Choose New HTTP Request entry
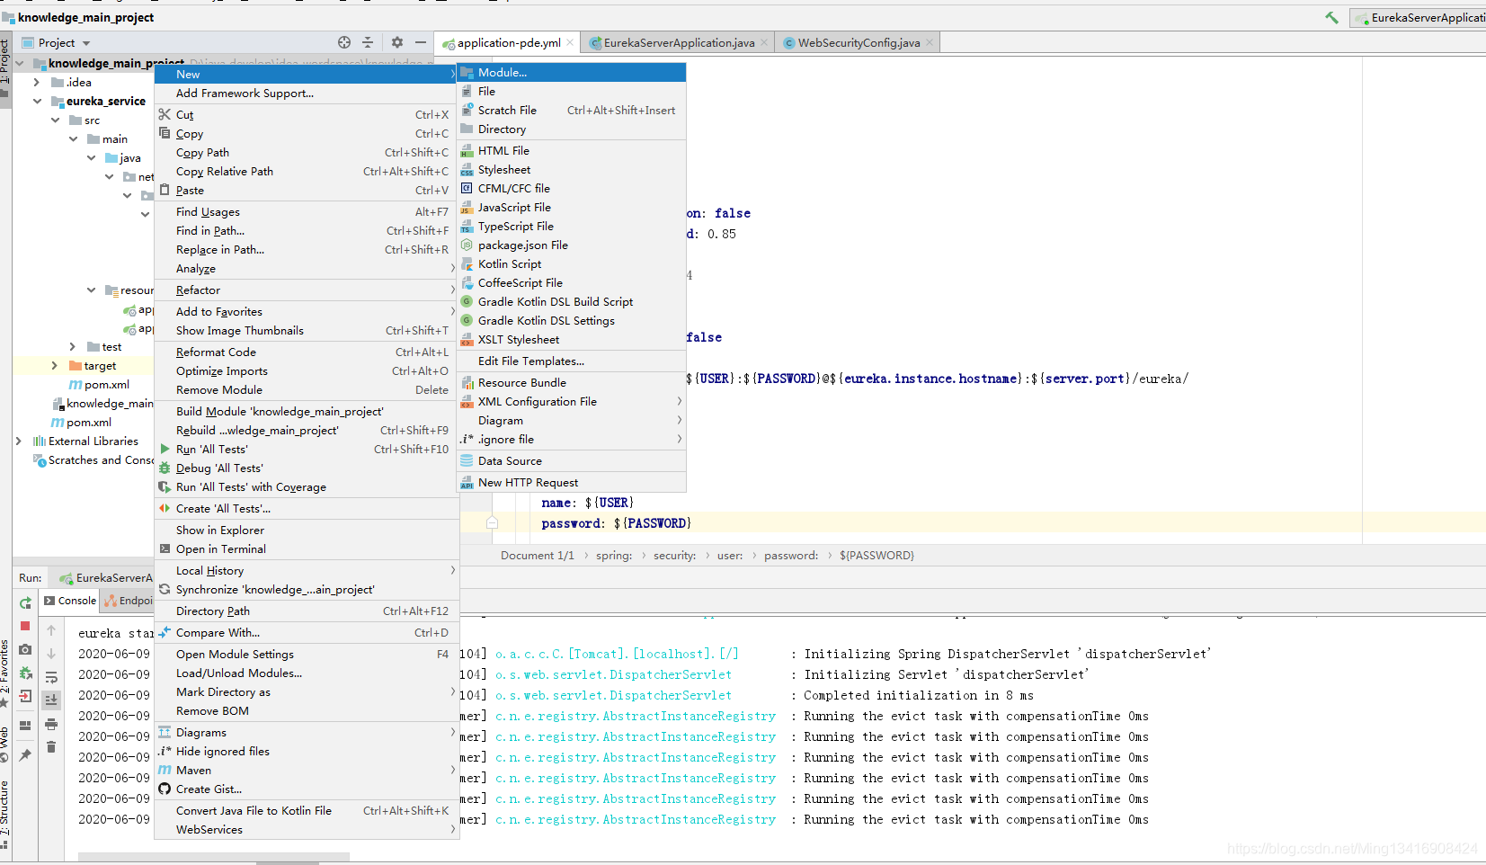1486x865 pixels. coord(572,483)
